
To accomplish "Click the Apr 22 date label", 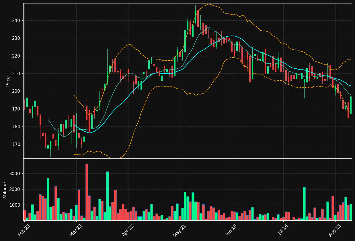I will [x=128, y=230].
